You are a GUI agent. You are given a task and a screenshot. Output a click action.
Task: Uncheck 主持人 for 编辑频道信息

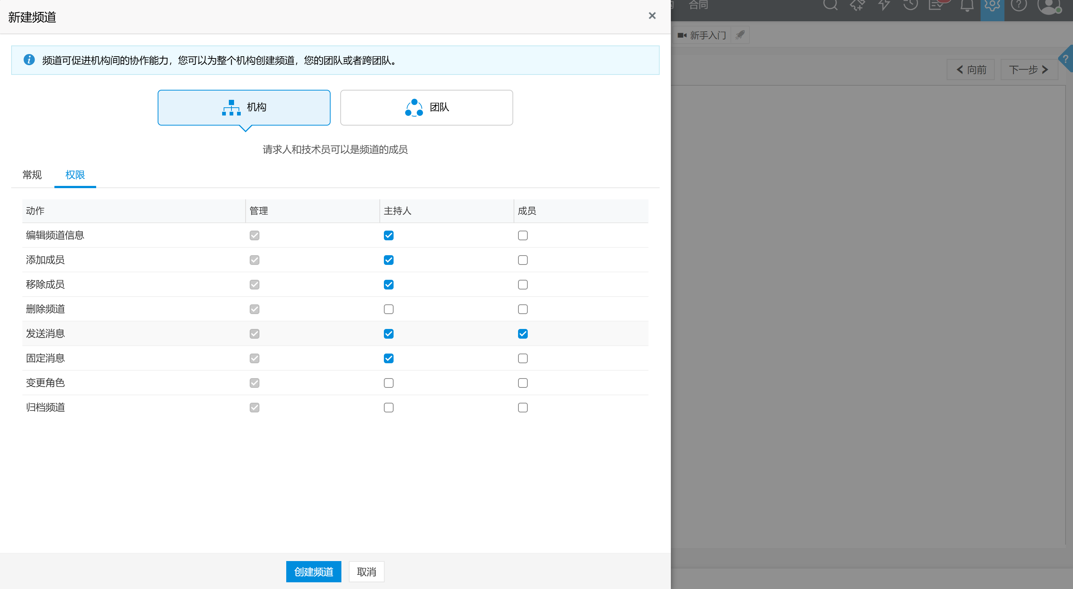click(389, 235)
